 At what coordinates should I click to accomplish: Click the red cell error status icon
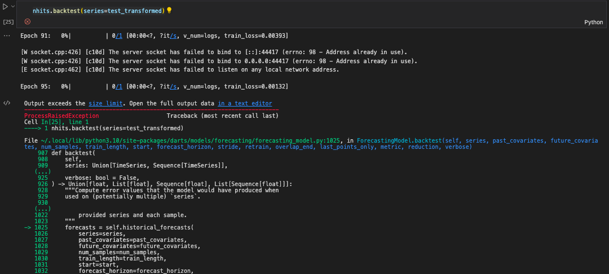pos(27,21)
